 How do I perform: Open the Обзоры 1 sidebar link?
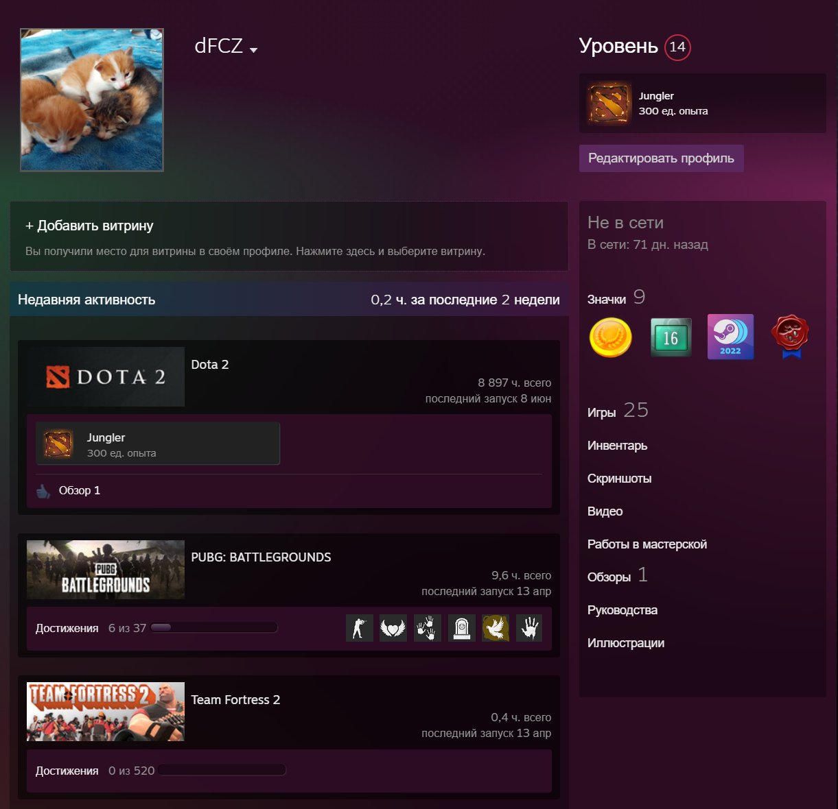[618, 575]
